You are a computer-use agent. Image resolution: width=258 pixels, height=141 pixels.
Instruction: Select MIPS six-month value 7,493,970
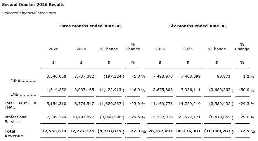point(163,76)
